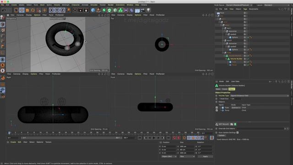Click the Deformer (bend) toolbar icon
293x165 pixels.
click(x=131, y=10)
